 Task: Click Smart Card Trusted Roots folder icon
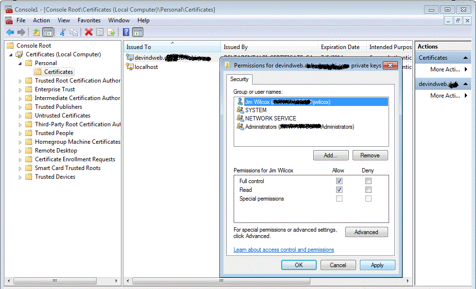tap(29, 168)
